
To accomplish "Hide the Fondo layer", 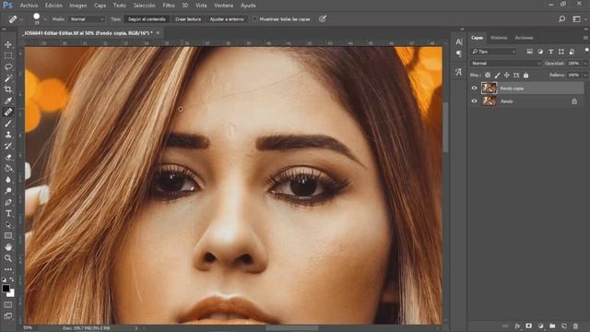I will tap(474, 101).
